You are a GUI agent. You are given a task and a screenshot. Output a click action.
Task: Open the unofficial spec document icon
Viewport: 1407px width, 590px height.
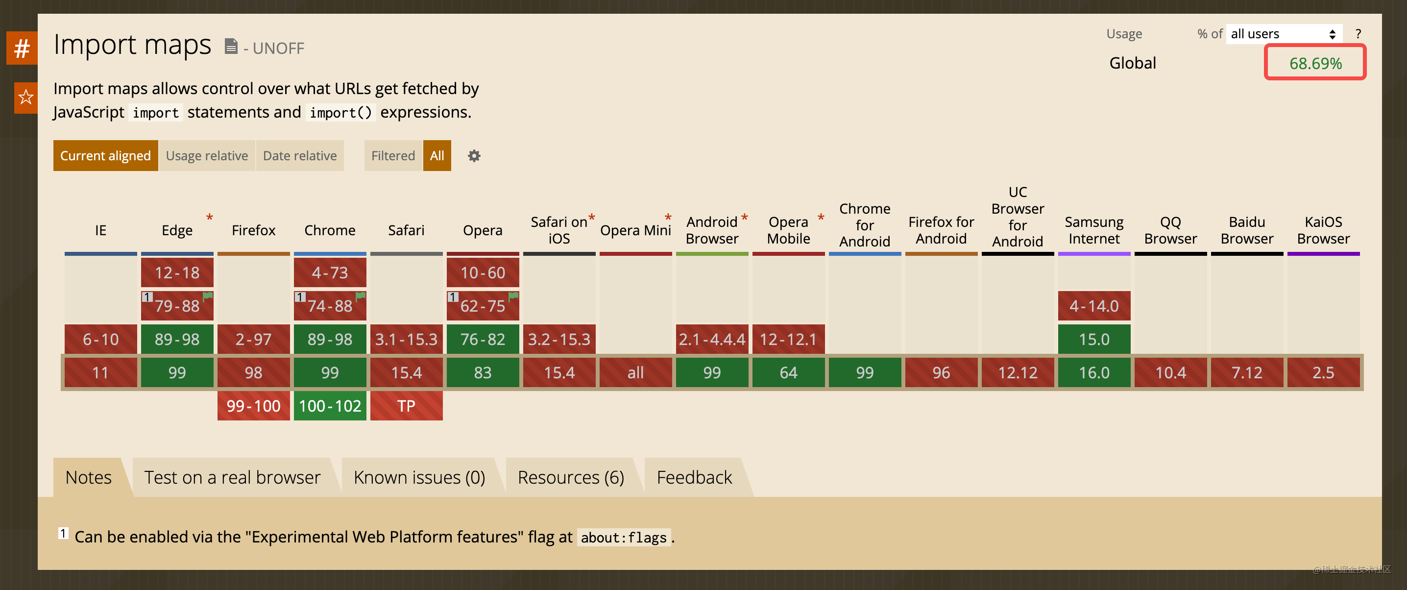tap(231, 47)
